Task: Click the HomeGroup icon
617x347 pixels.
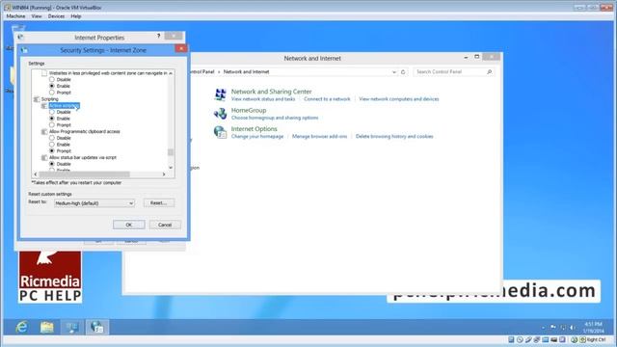Action: click(x=220, y=114)
